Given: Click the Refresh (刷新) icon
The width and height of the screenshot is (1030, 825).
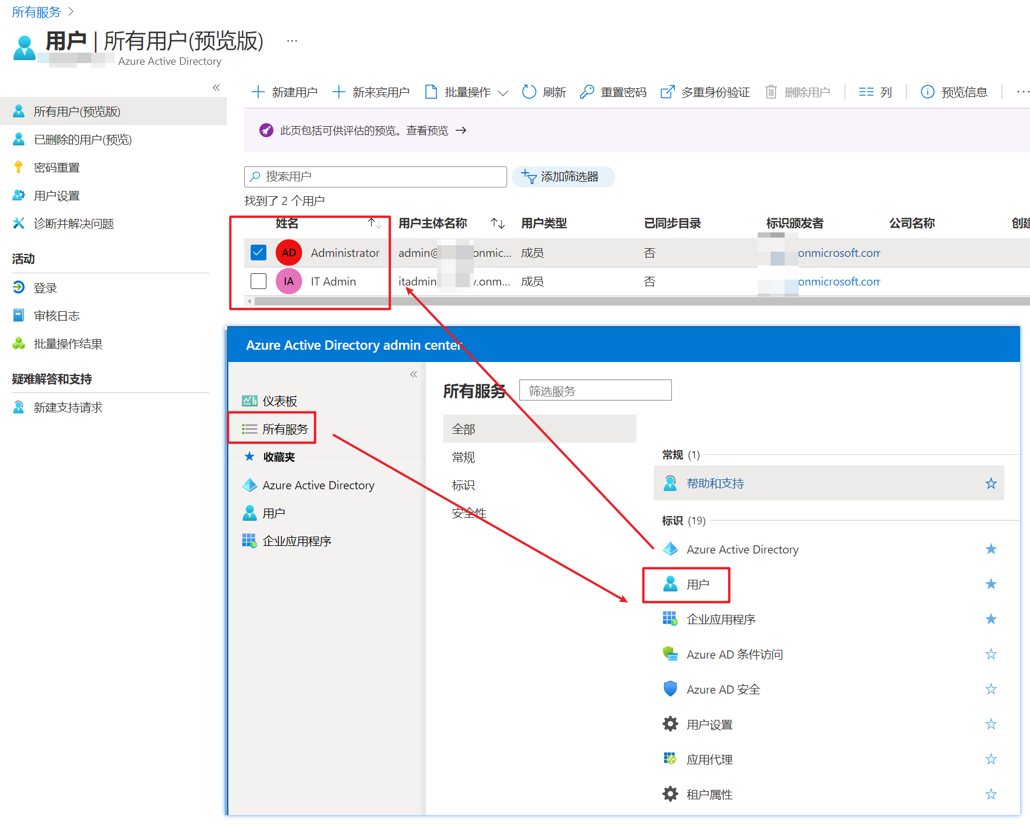Looking at the screenshot, I should pos(529,92).
